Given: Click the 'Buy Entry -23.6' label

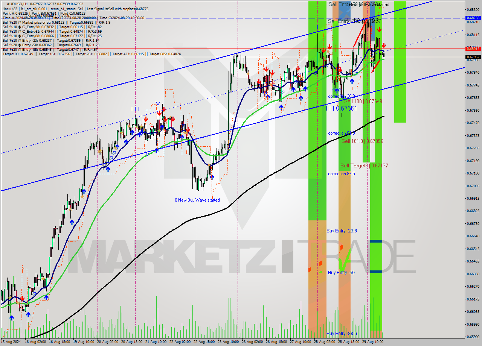Looking at the screenshot, I should click(x=342, y=231).
